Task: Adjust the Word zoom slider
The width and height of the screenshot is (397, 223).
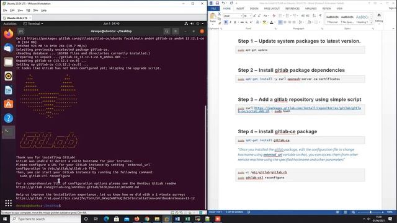Action: point(371,212)
